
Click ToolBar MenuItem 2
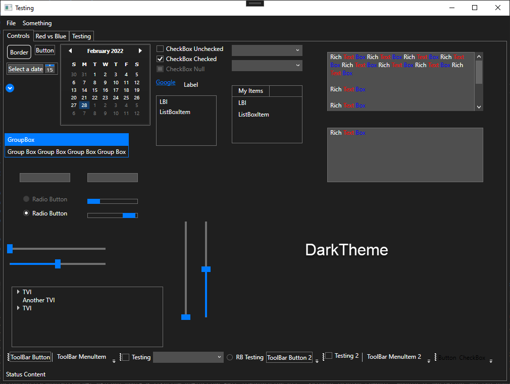394,357
